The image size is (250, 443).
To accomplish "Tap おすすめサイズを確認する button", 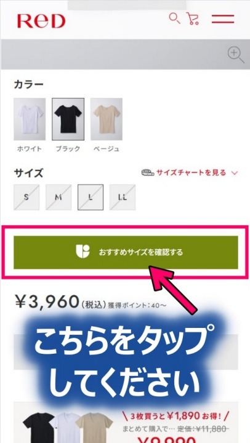I will [x=126, y=252].
